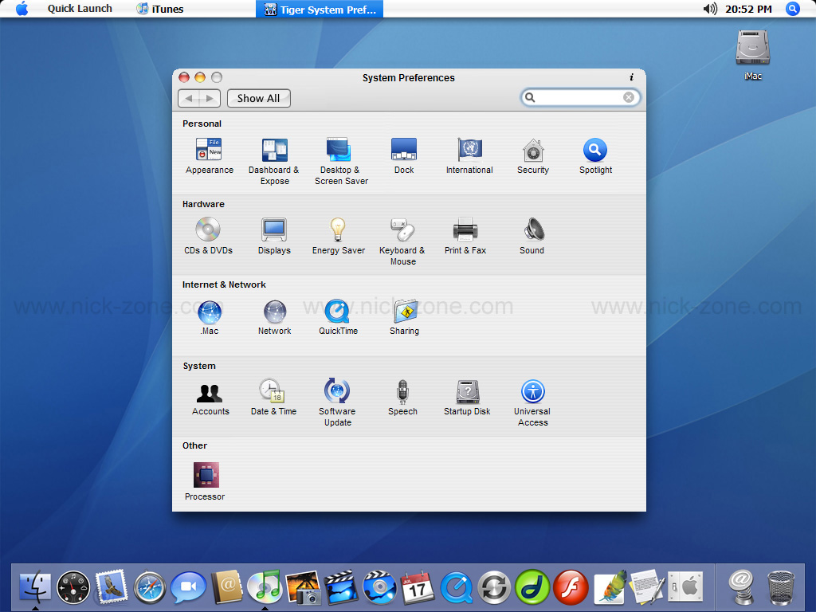Viewport: 816px width, 612px height.
Task: Open the Appearance preference pane
Action: 210,155
